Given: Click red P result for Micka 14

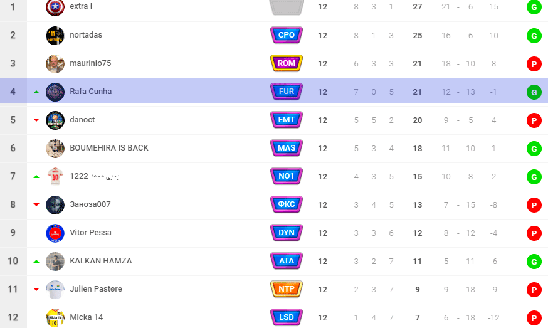Looking at the screenshot, I should [x=534, y=318].
